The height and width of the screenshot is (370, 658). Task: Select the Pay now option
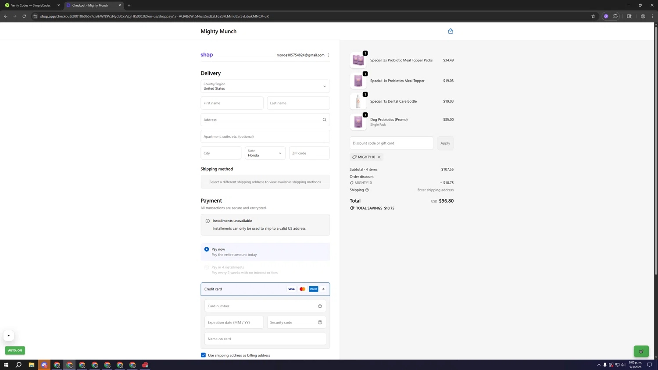click(207, 249)
